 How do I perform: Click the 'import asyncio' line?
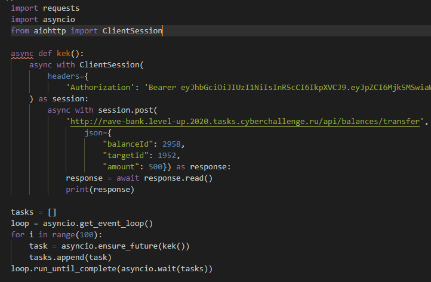[x=43, y=20]
